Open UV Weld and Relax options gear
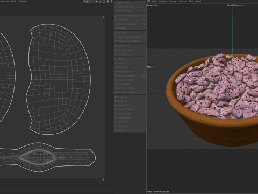Screen dimensions: 258x194 pos(144,24)
